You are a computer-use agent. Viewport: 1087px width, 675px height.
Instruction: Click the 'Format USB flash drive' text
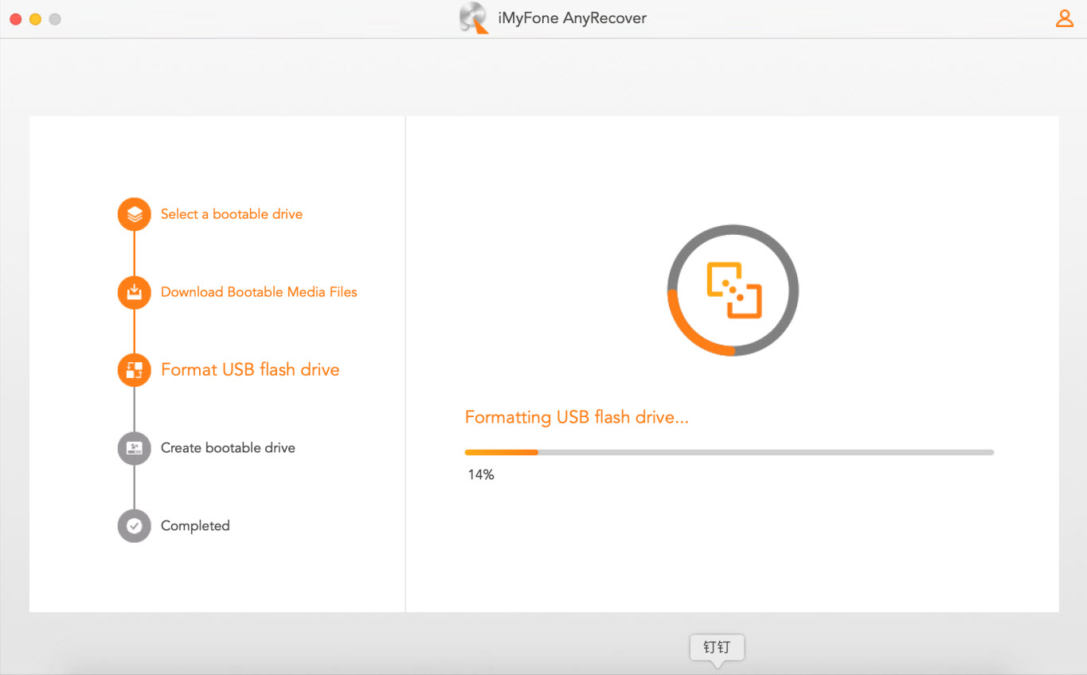[250, 369]
